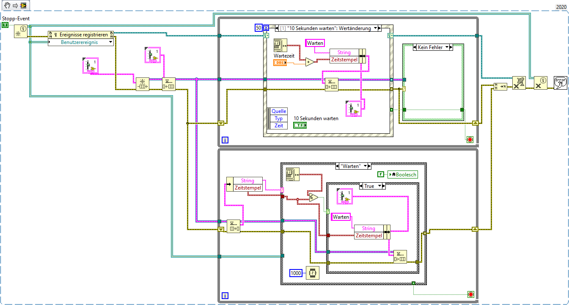This screenshot has width=569, height=305.
Task: Select the Wait (ms) node next to 1000
Action: [313, 273]
